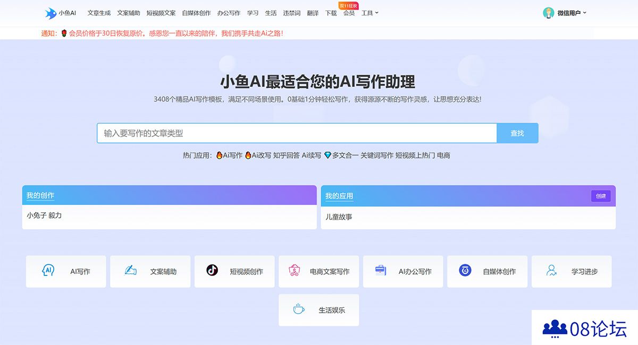The height and width of the screenshot is (345, 638).
Task: Go to 翻译 in the navbar
Action: tap(313, 13)
